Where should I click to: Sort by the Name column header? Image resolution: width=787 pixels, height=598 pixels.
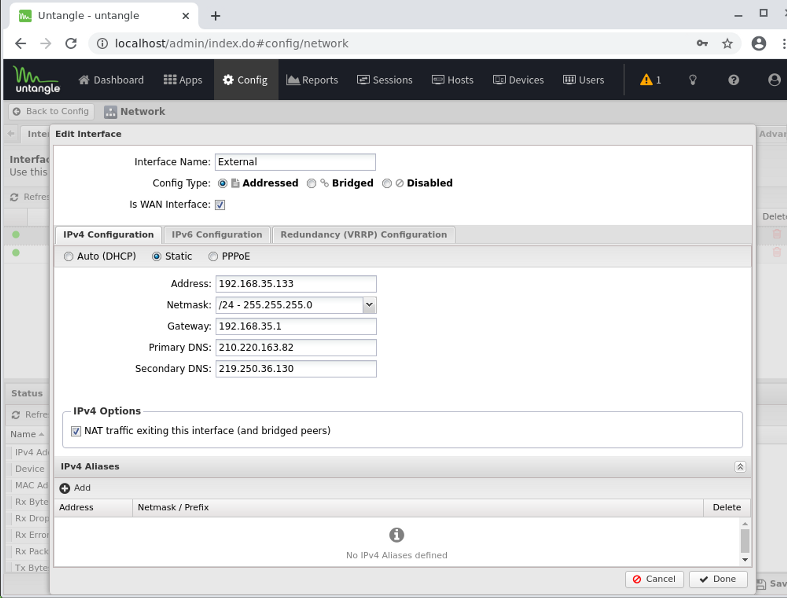coord(24,434)
